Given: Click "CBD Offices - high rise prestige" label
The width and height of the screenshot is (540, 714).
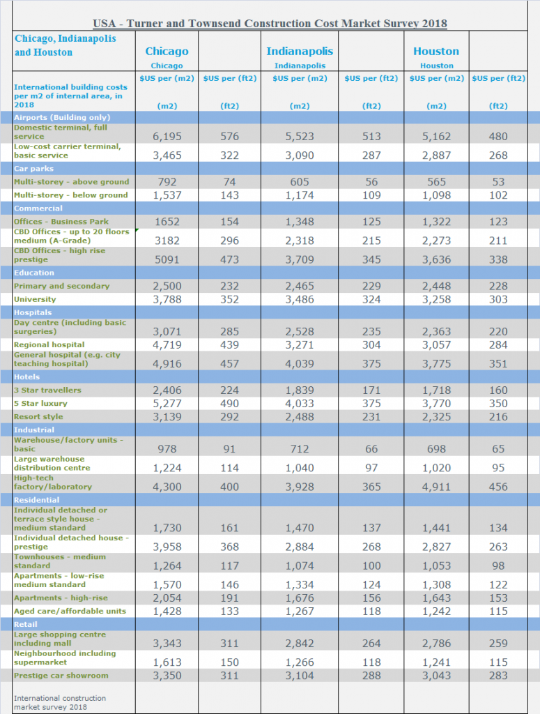Looking at the screenshot, I should click(x=59, y=255).
